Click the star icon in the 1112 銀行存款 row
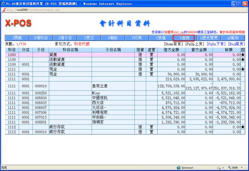The width and height of the screenshot is (249, 171). click(x=243, y=127)
